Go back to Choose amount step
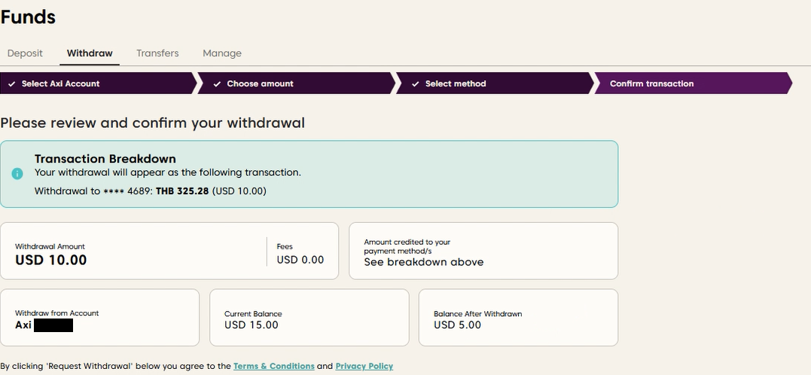The height and width of the screenshot is (375, 811). coord(260,84)
